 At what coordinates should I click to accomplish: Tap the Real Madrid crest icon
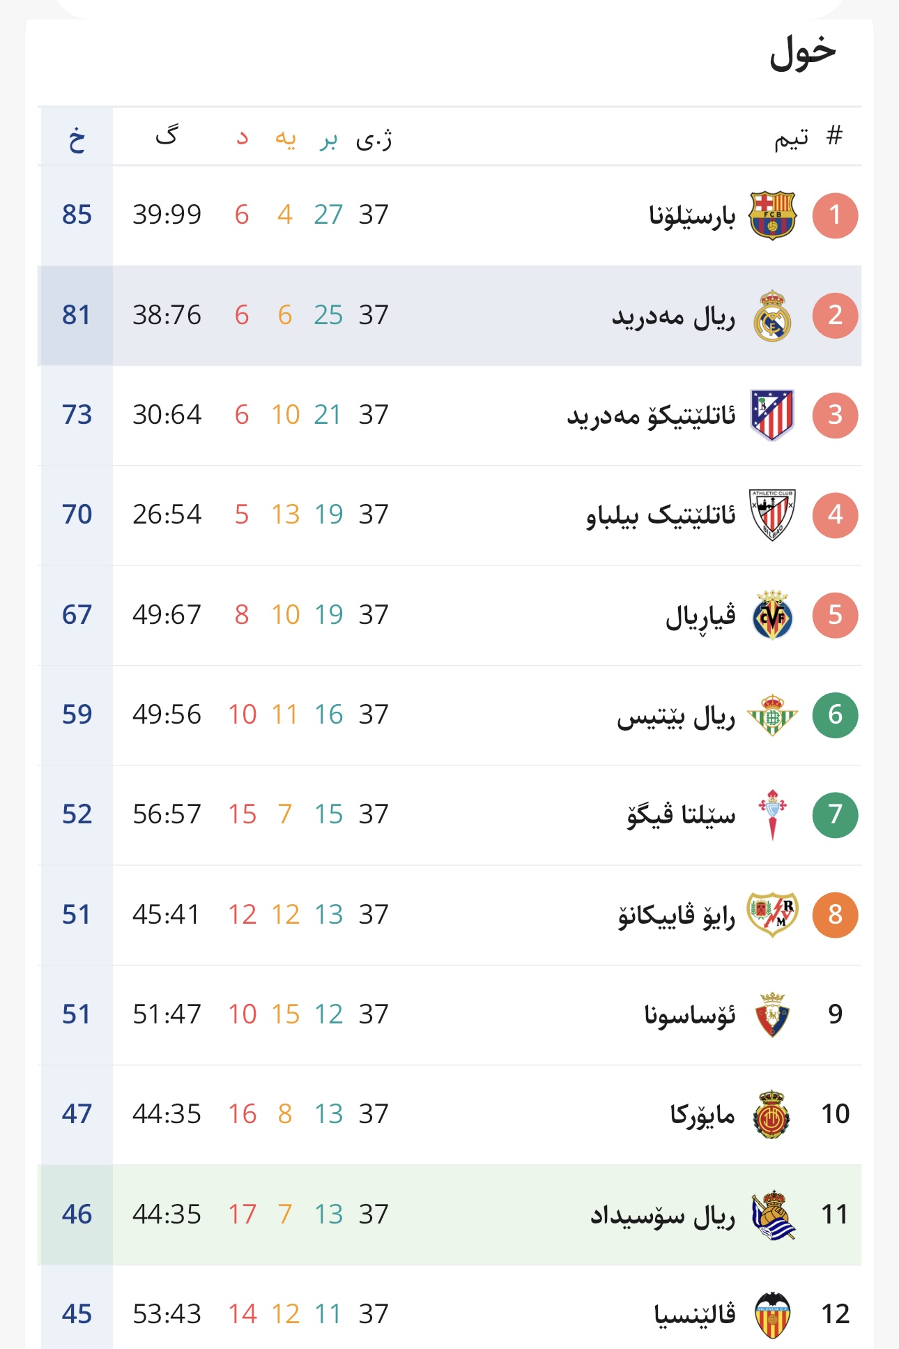tap(772, 316)
